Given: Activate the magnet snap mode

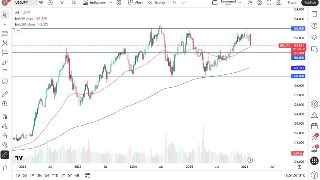Looking at the screenshot, I should click(5, 116).
